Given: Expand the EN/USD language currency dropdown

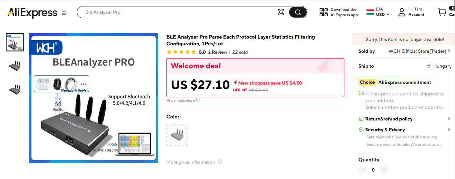Looking at the screenshot, I should click(388, 15).
